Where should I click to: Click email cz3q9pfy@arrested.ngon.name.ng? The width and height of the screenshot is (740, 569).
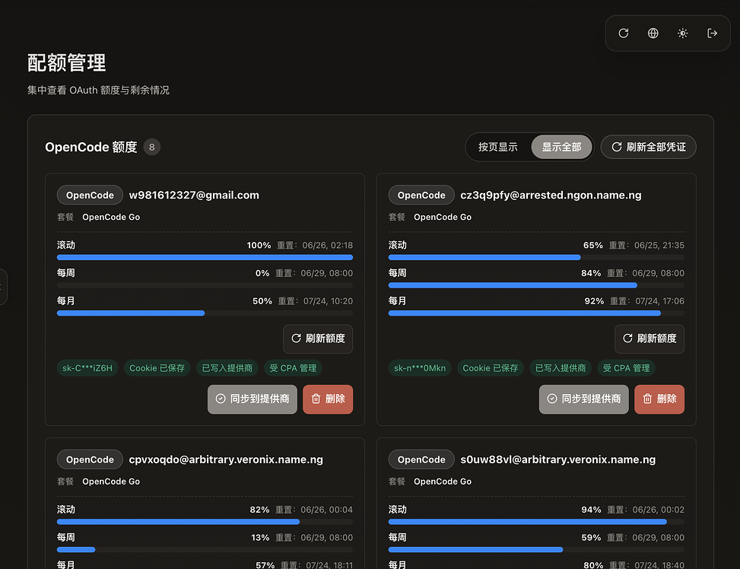pos(551,195)
